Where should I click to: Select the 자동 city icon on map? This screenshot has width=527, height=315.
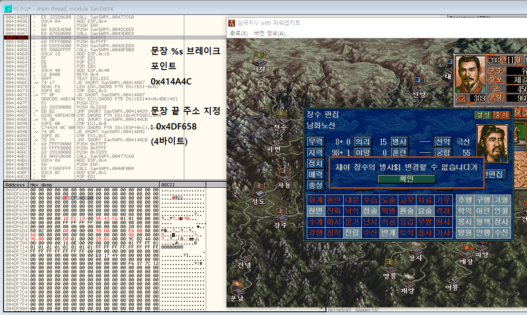coord(285,175)
